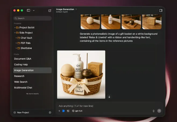Viewport: 177px width, 122px height.
Task: Click the user prompt message text
Action: point(119,37)
